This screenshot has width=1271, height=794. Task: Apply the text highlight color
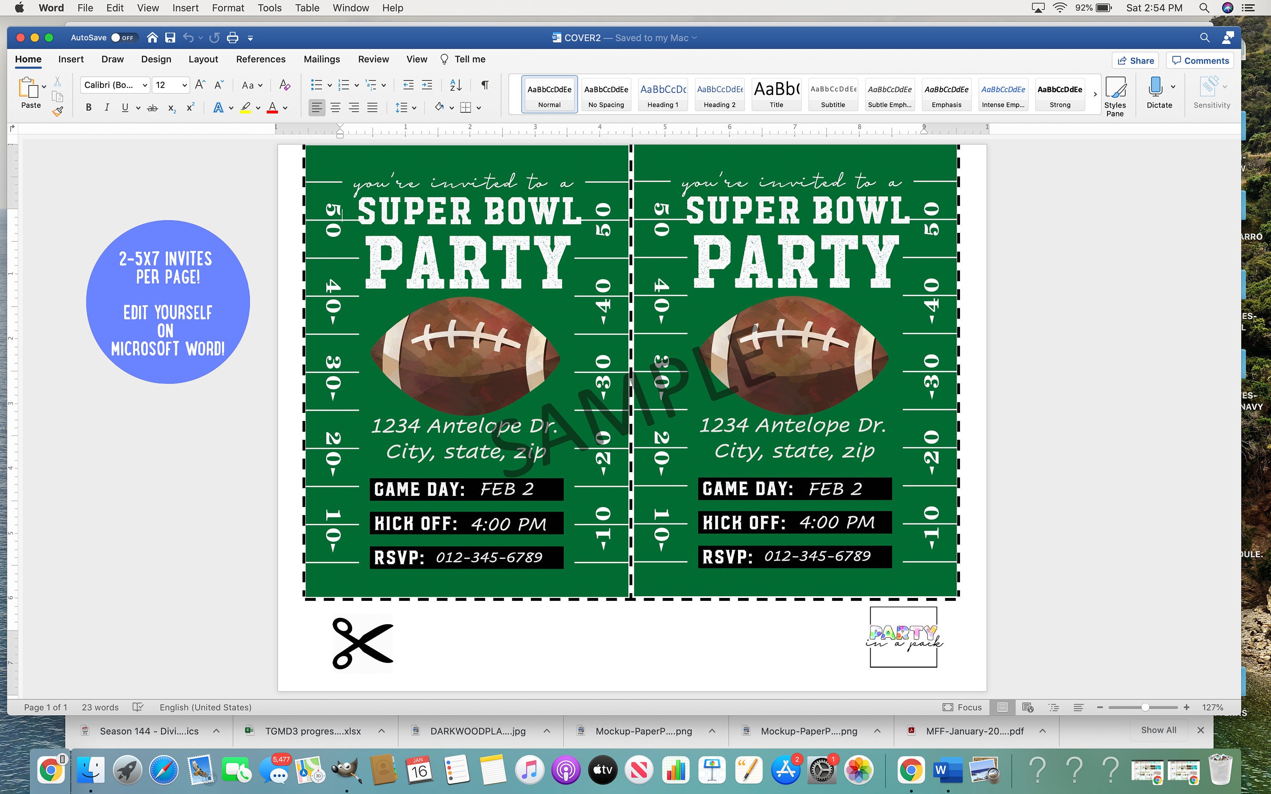(x=246, y=107)
